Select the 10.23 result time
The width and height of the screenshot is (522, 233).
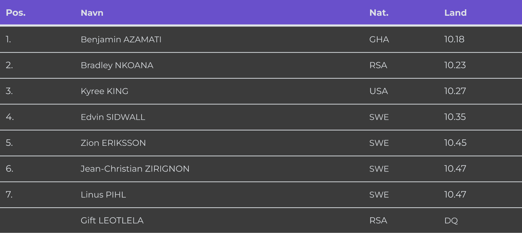point(455,65)
